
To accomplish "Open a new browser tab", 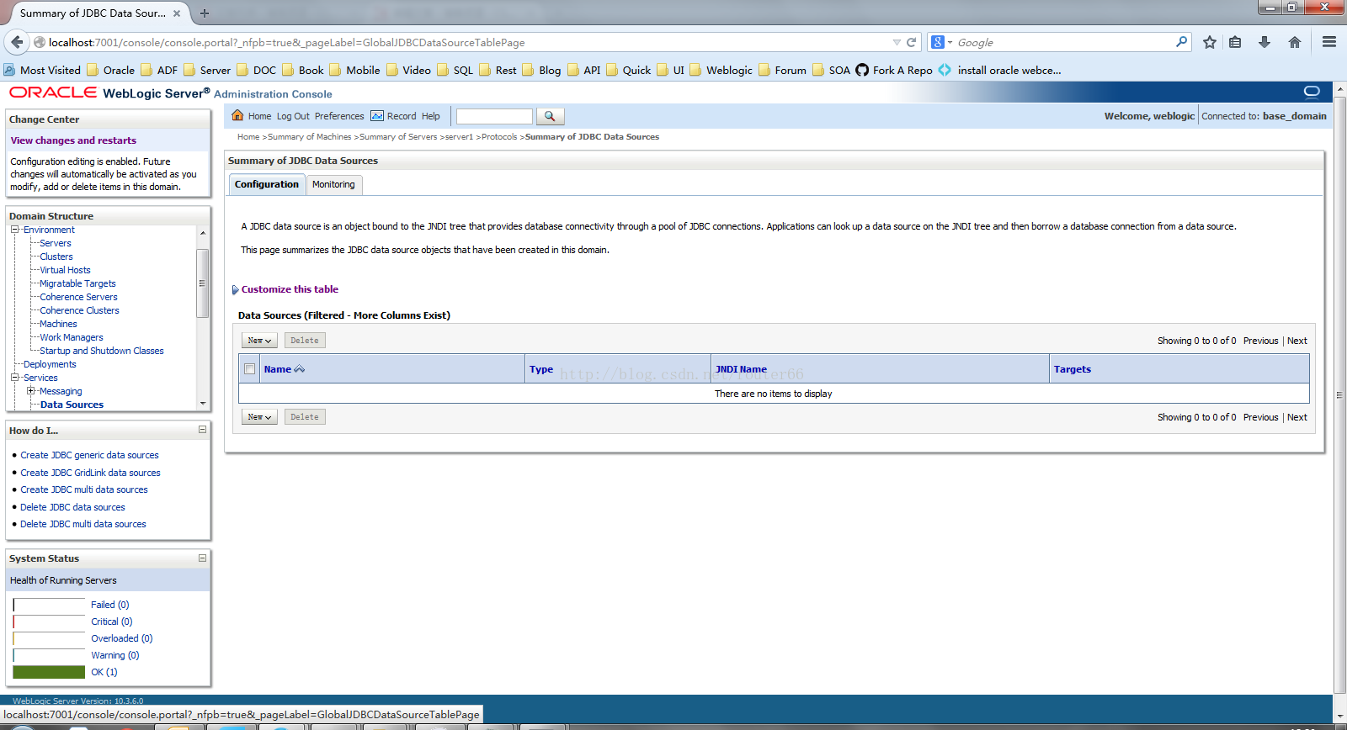I will [205, 13].
